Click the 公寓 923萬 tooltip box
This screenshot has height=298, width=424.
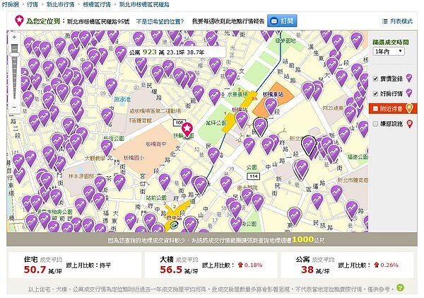[x=176, y=52]
